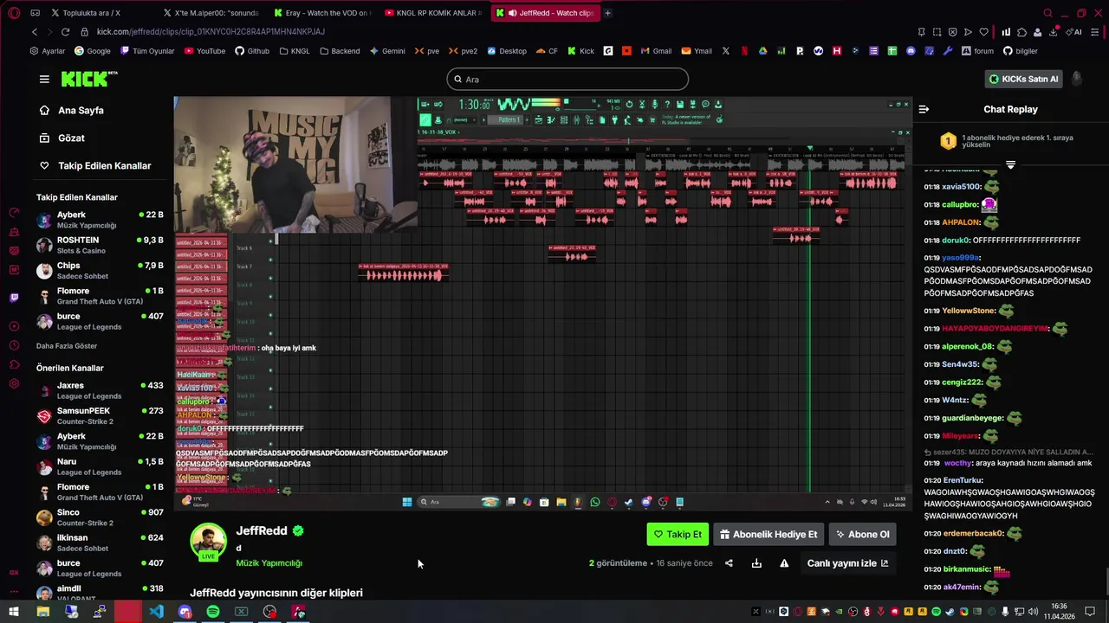1109x623 pixels.
Task: Open the SamsunPEEK recommended channel
Action: pyautogui.click(x=100, y=415)
